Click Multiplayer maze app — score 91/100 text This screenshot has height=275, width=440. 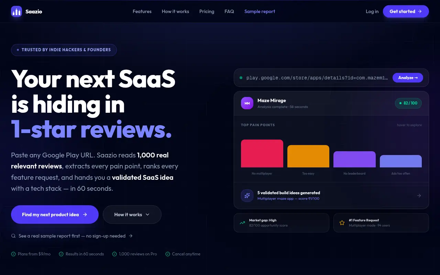[288, 199]
